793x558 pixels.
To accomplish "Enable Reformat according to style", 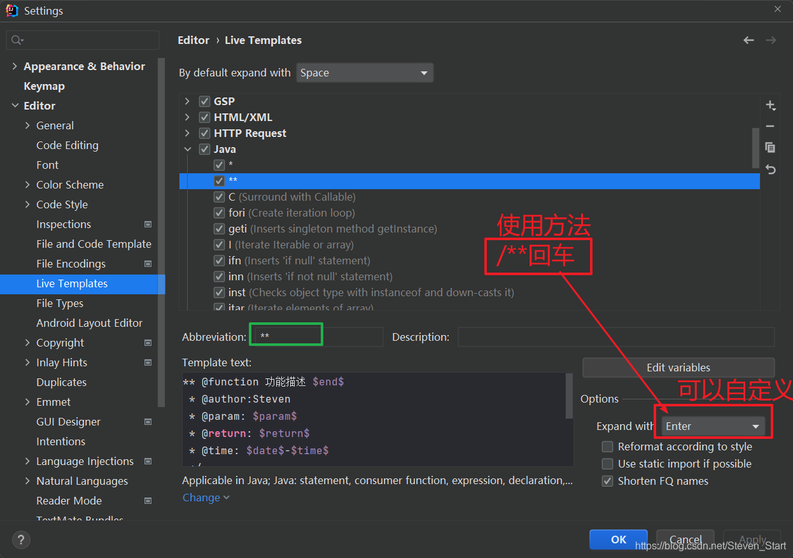I will [608, 447].
